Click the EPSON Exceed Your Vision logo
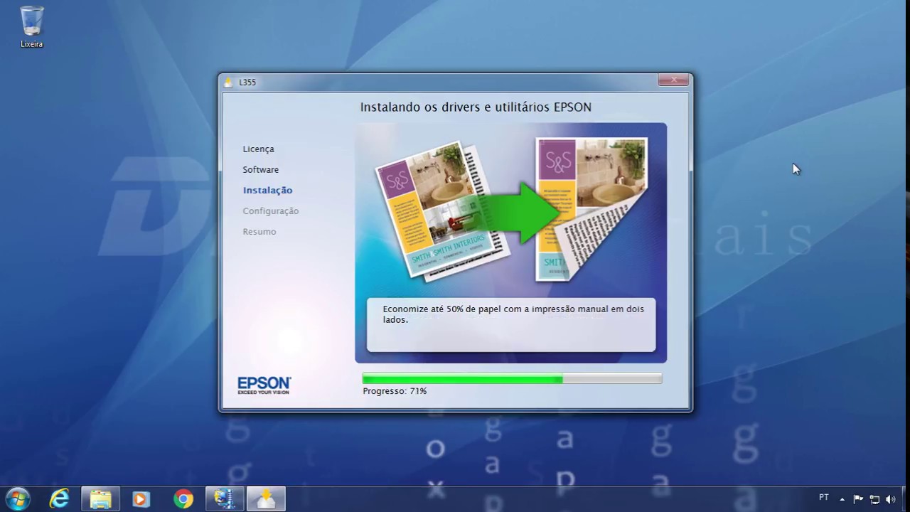Screen dimensions: 910x512 [264, 385]
